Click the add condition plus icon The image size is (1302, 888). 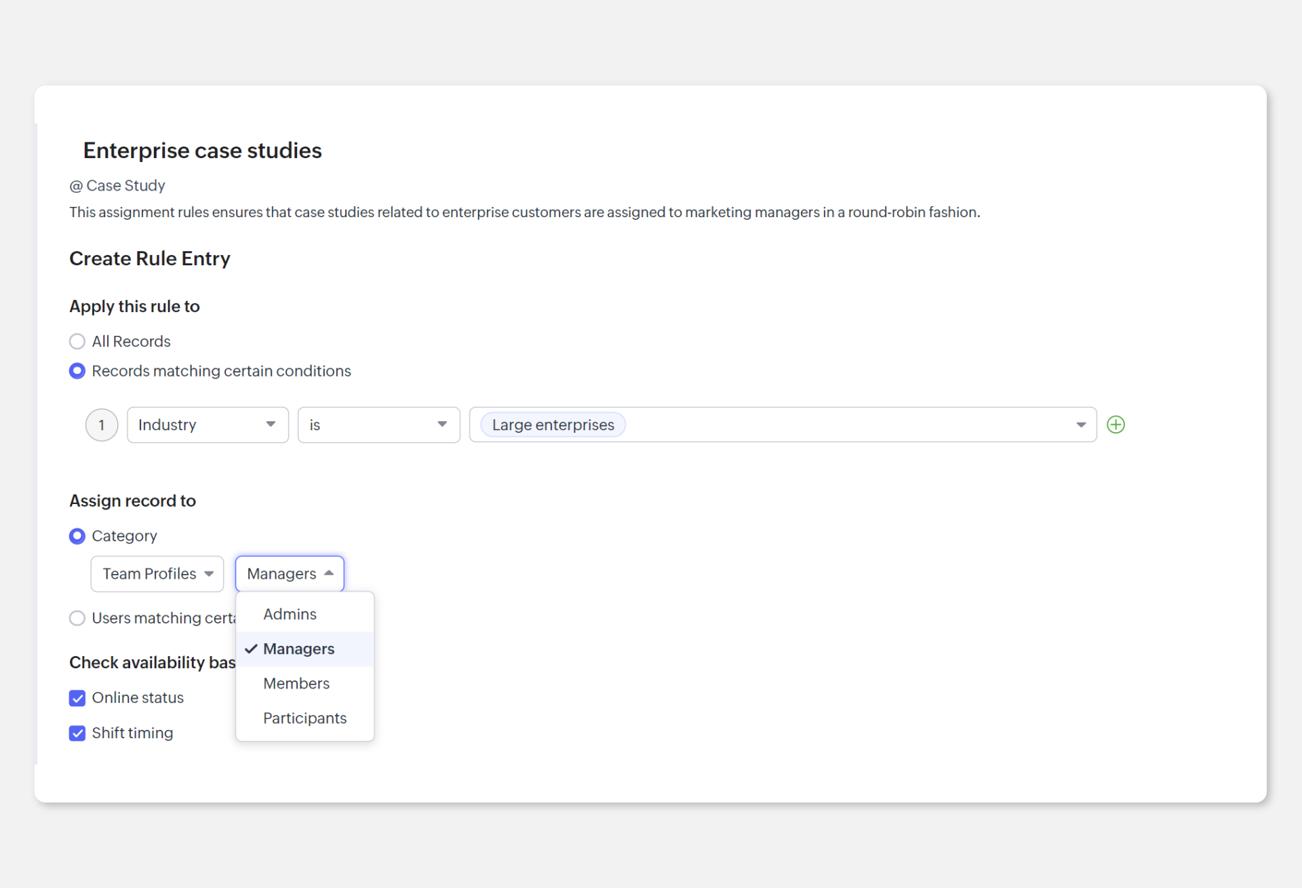click(1116, 425)
